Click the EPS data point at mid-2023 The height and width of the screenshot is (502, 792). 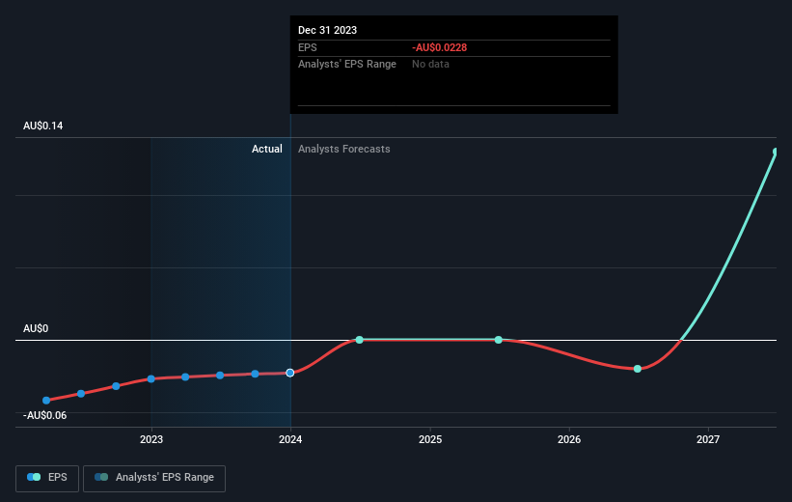click(220, 376)
